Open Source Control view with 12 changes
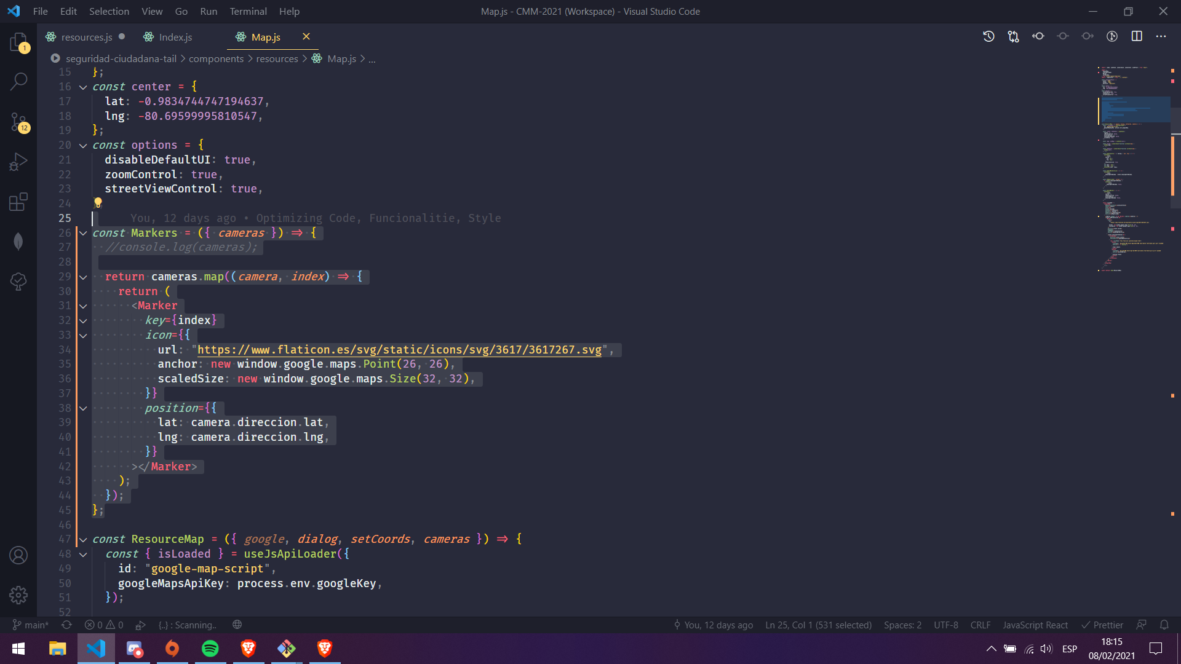The height and width of the screenshot is (664, 1181). 18,122
